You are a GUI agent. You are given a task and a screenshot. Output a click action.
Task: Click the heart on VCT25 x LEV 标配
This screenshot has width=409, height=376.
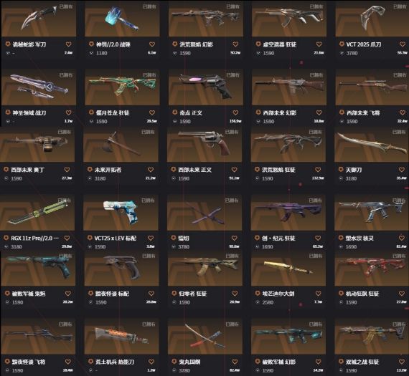tap(151, 238)
